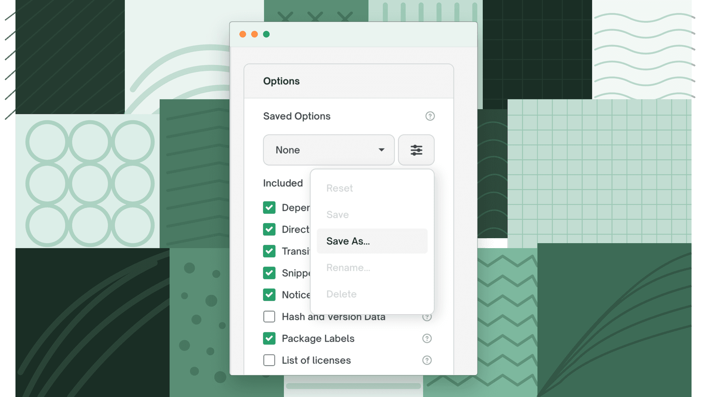Choose Save from the popup menu

tap(372, 215)
